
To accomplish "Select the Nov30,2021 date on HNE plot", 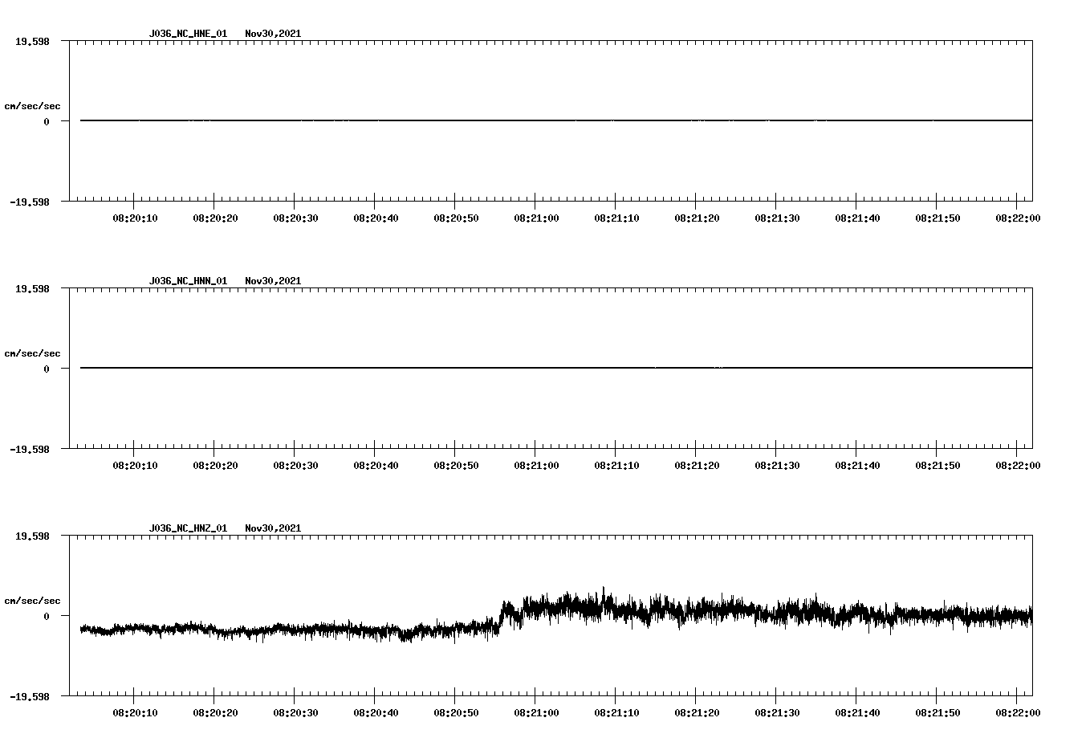I will point(273,34).
